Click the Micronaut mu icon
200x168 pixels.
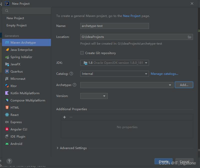(x=7, y=79)
